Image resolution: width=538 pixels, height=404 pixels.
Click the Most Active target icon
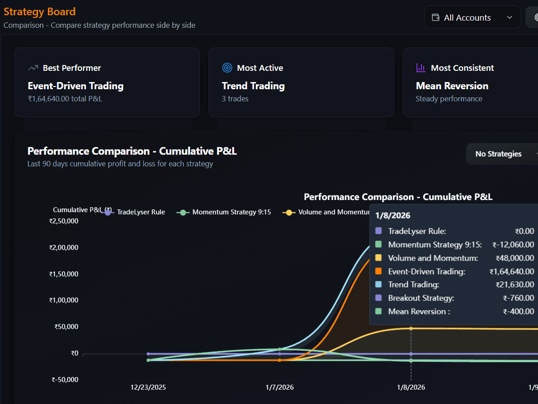point(227,68)
